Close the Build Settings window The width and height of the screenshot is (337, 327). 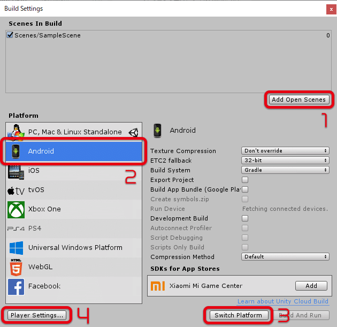point(331,10)
